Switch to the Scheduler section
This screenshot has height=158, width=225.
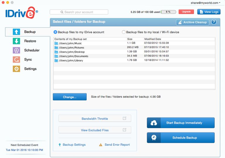click(x=26, y=50)
